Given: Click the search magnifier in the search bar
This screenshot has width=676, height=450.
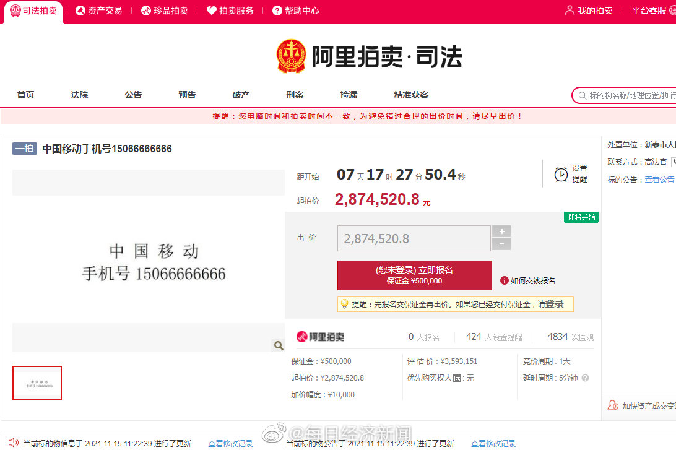Looking at the screenshot, I should 583,95.
